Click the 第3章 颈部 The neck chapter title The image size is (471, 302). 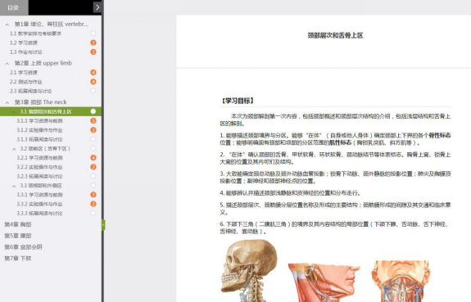(41, 102)
